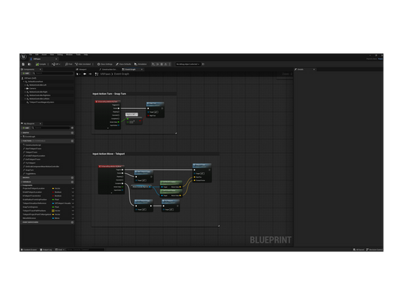Open the TryTeleport function
This screenshot has width=403, height=285.
30,163
